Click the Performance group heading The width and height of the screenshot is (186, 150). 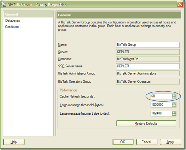coord(68,90)
